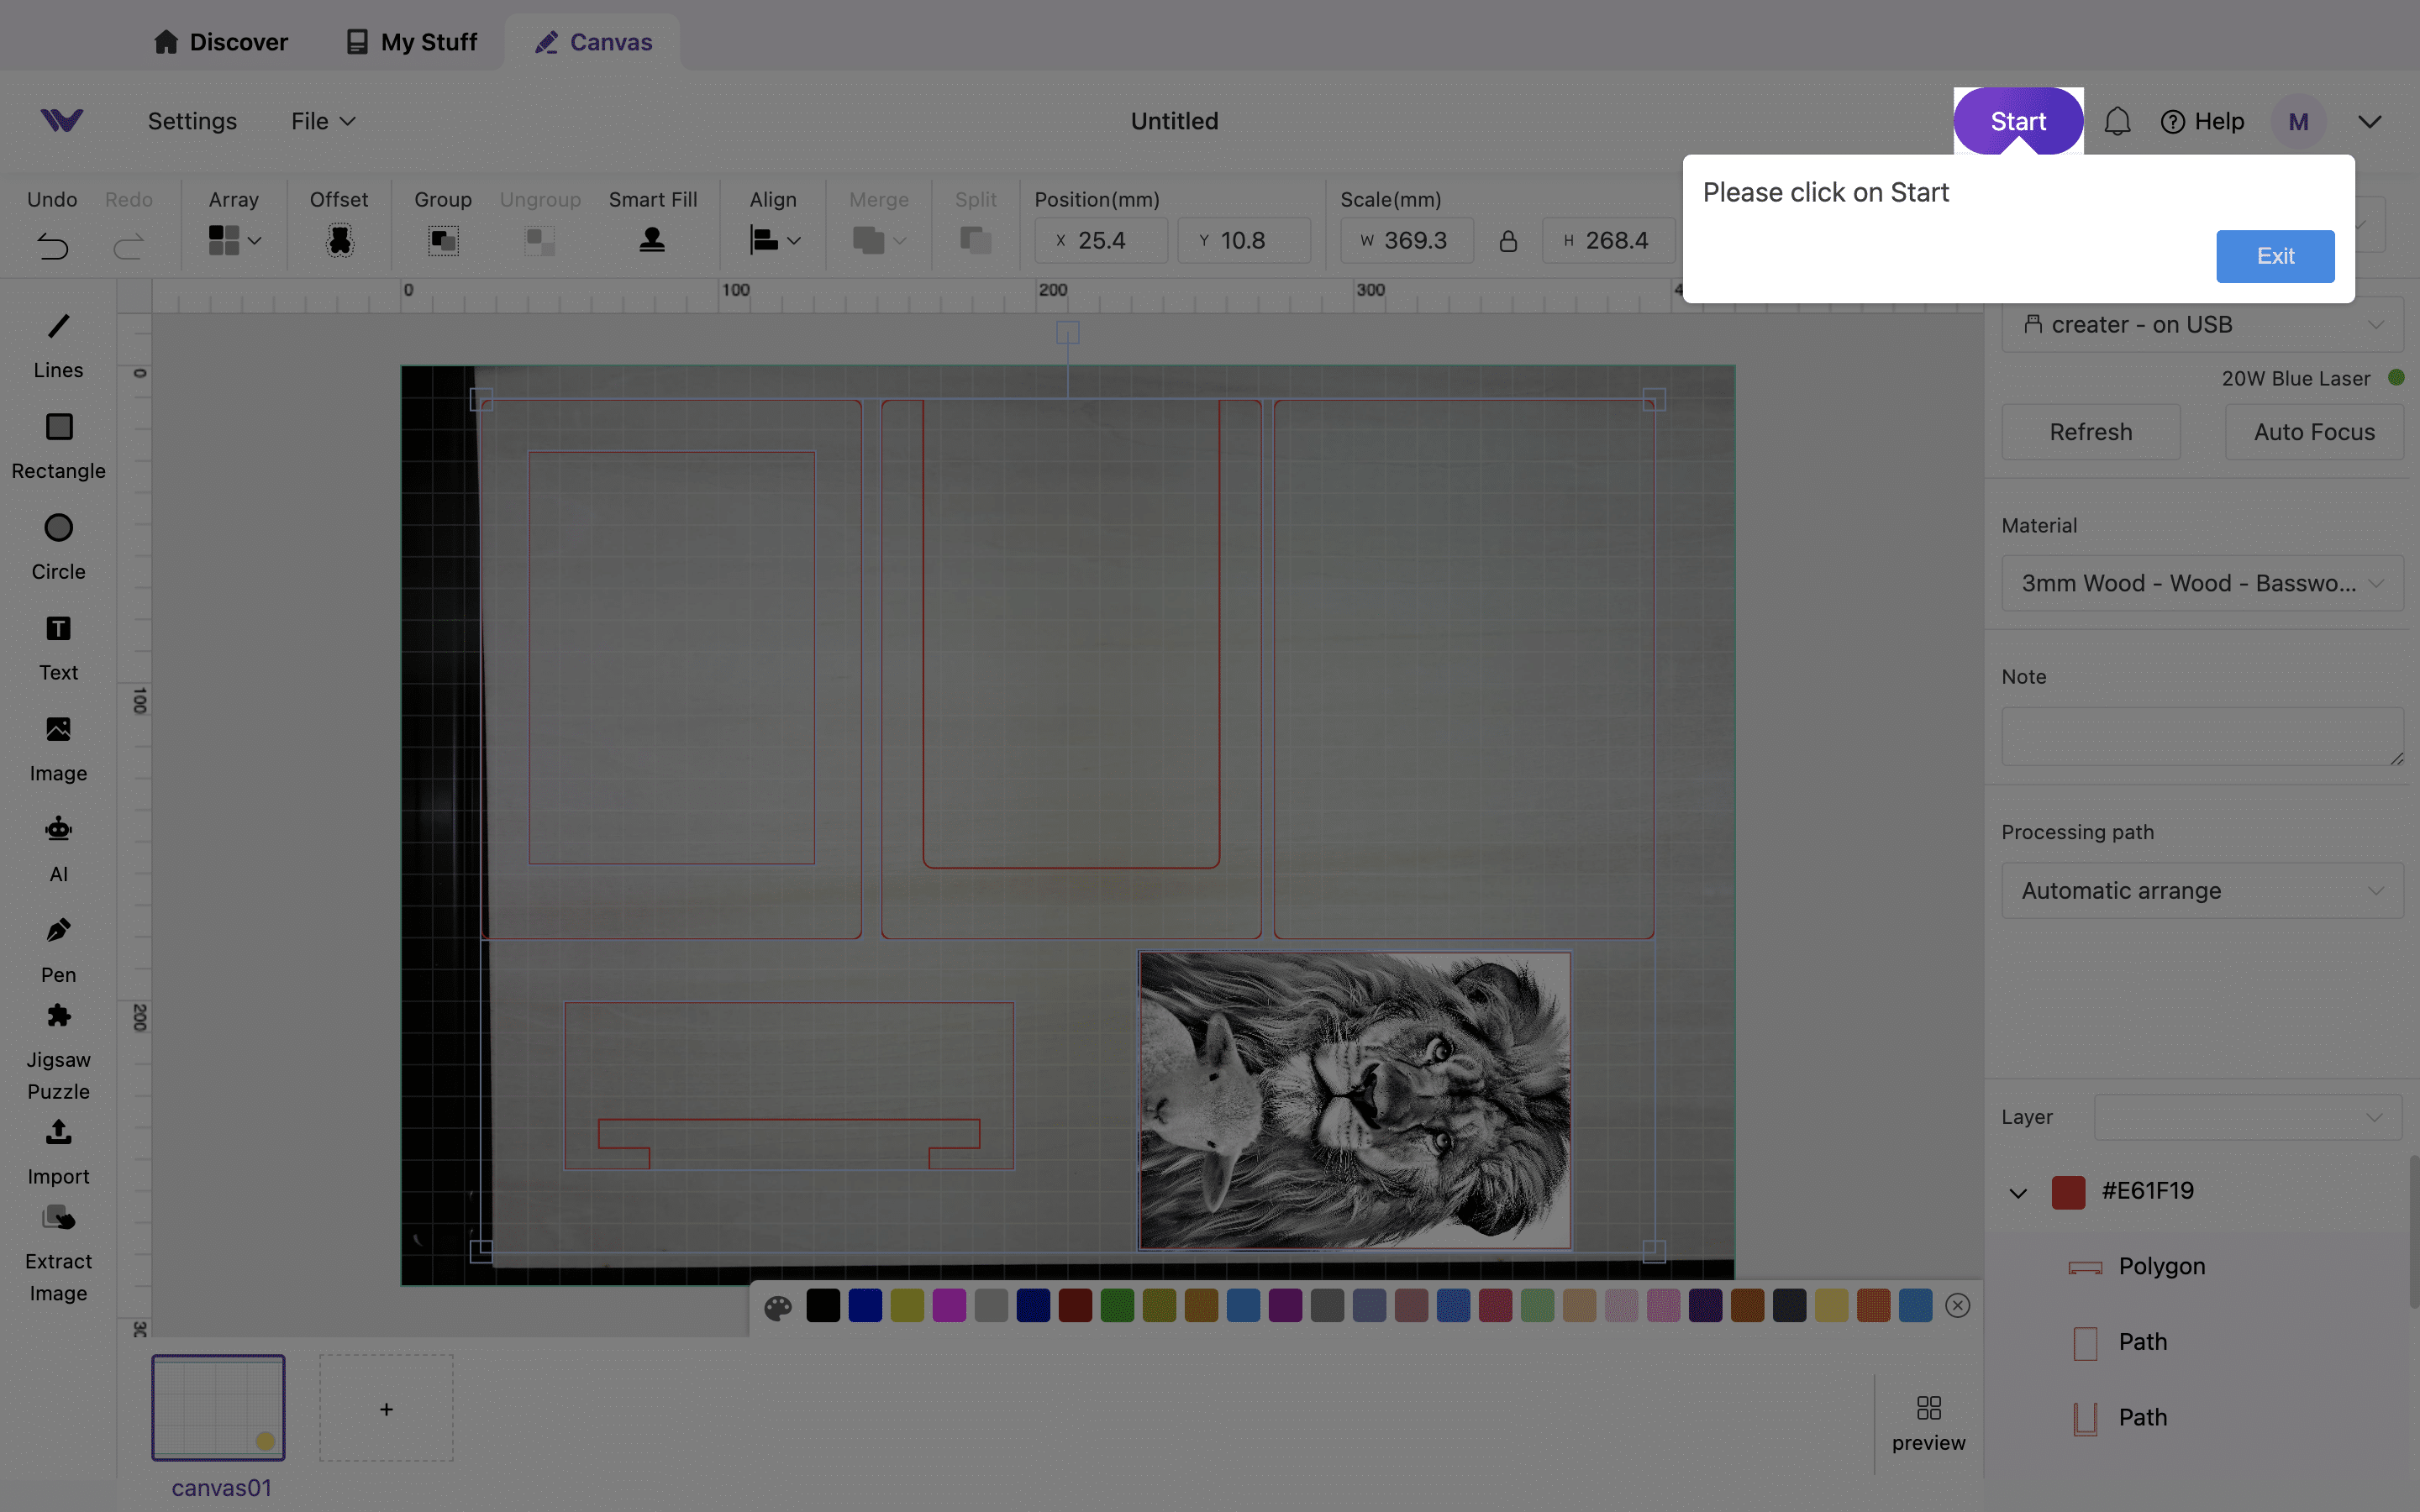Select the Pen tool
Viewport: 2420px width, 1512px height.
58,931
